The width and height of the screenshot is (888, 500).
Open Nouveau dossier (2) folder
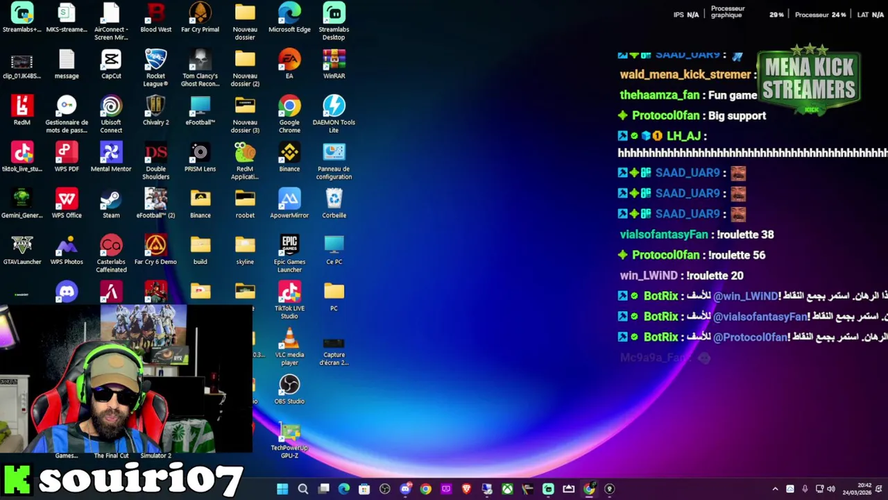click(x=244, y=68)
